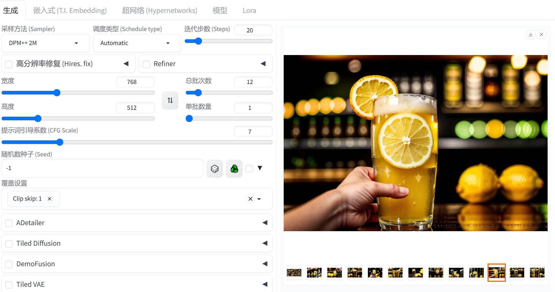Click the Seed input field
This screenshot has width=555, height=292.
[x=102, y=168]
